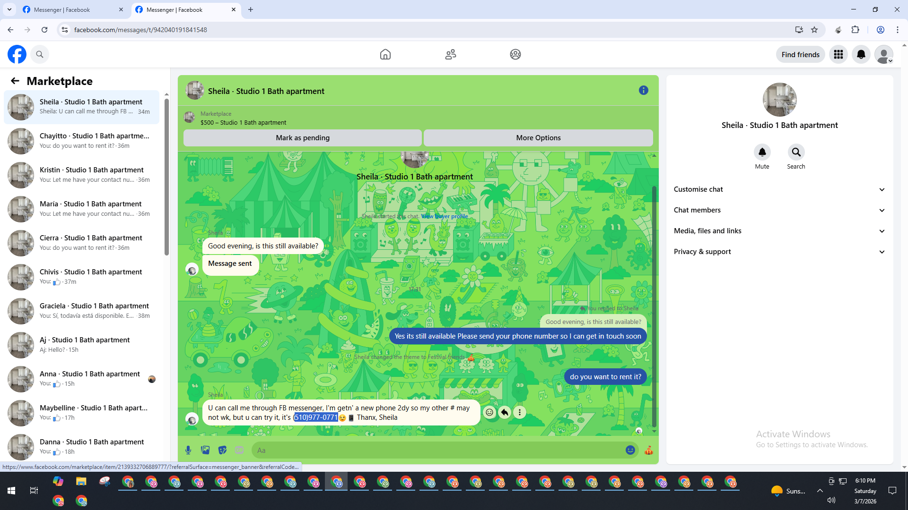Follow the View buyer profile link

click(x=445, y=216)
